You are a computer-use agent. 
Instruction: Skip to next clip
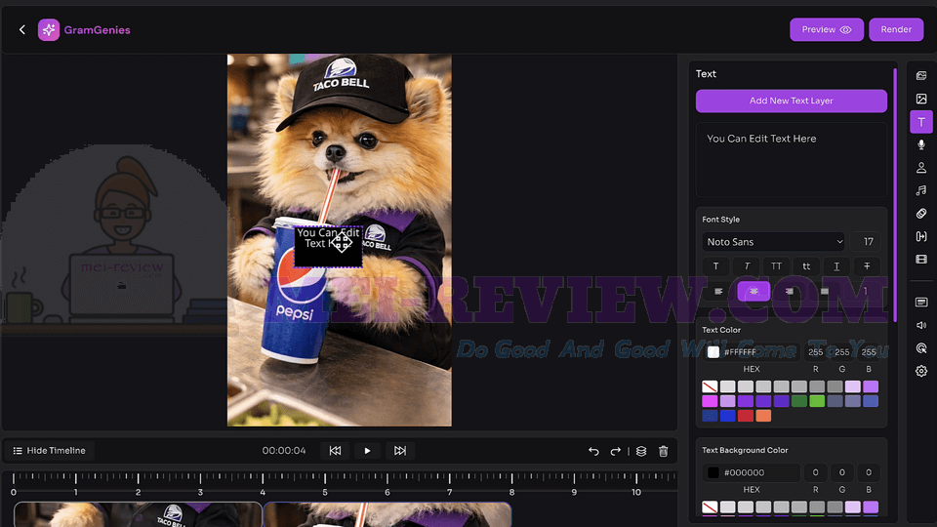400,451
